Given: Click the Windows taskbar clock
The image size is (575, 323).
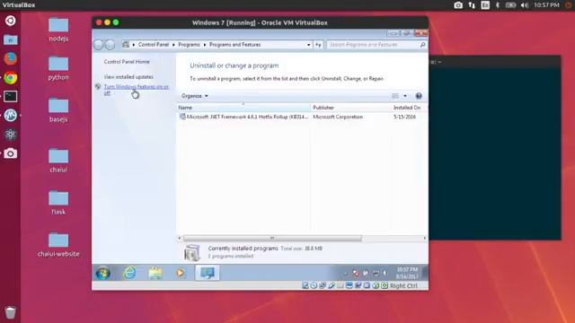Looking at the screenshot, I should tap(407, 273).
